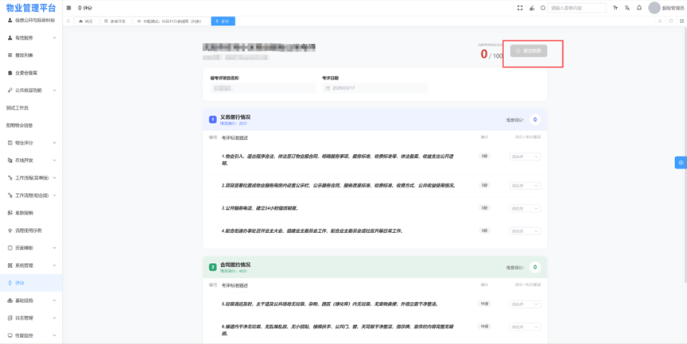
Task: Open the score dropdown for criterion 3
Action: 525,208
